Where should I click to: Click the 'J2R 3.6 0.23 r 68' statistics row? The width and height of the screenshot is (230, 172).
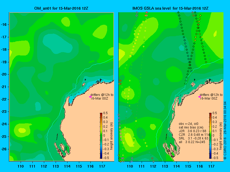pos(192,131)
